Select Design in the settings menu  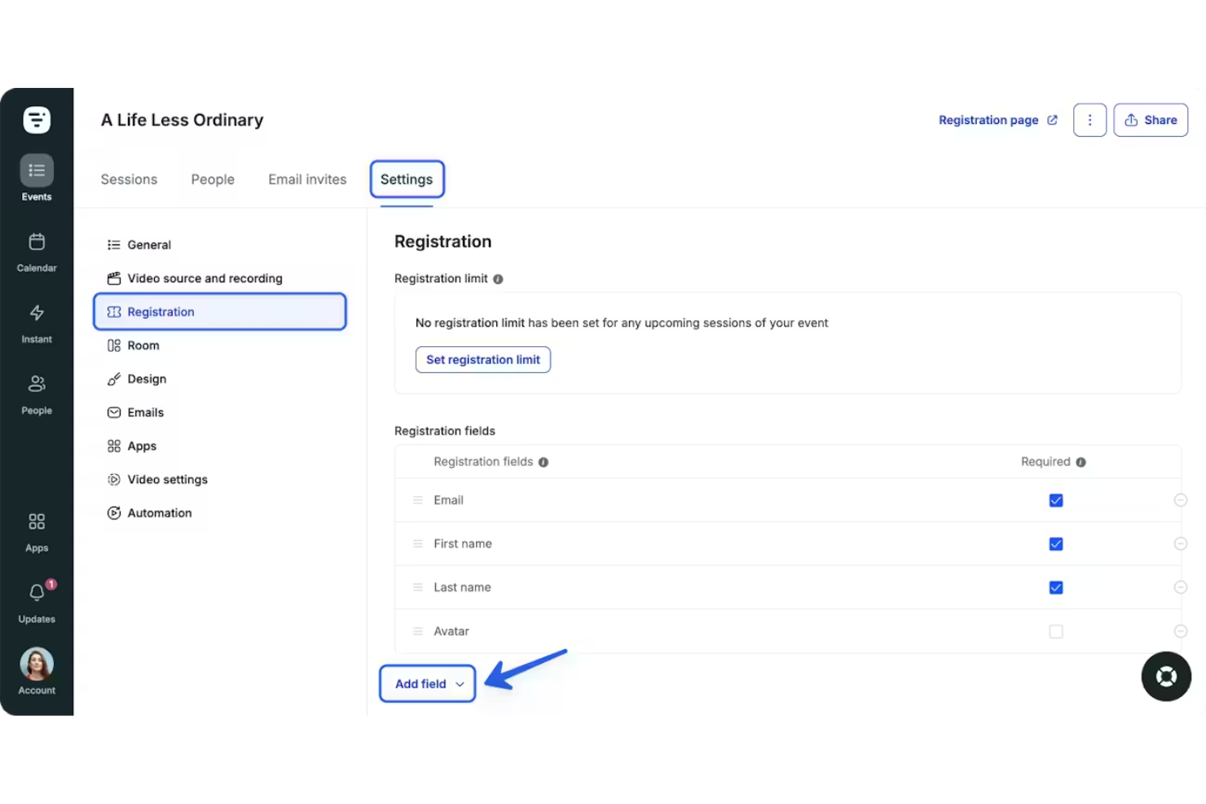[146, 379]
